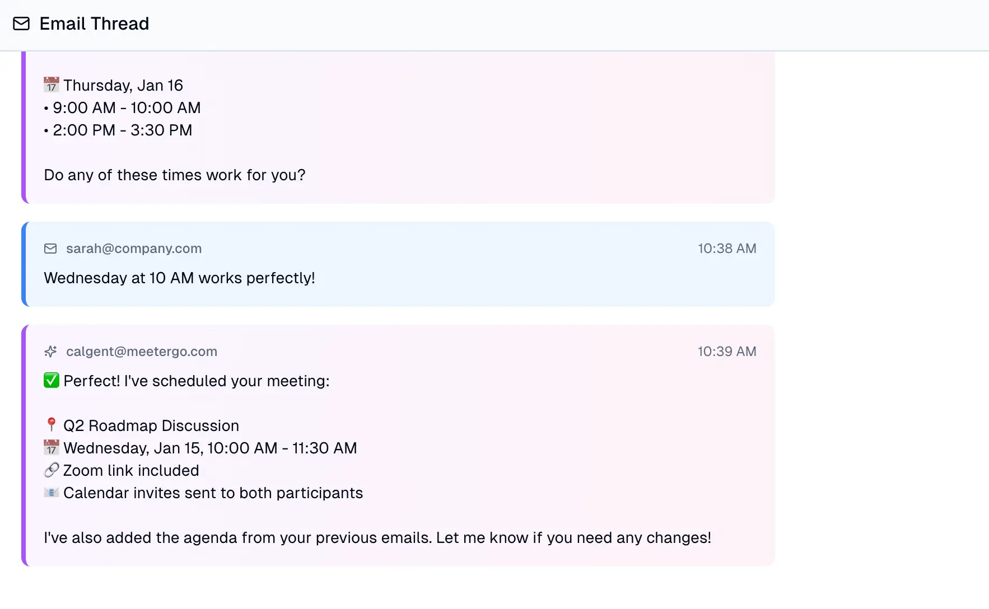Click the chain link icon by Zoom
This screenshot has height=609, width=989.
[52, 470]
